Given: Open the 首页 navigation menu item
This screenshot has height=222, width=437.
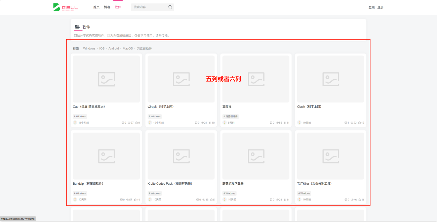Looking at the screenshot, I should pos(96,7).
